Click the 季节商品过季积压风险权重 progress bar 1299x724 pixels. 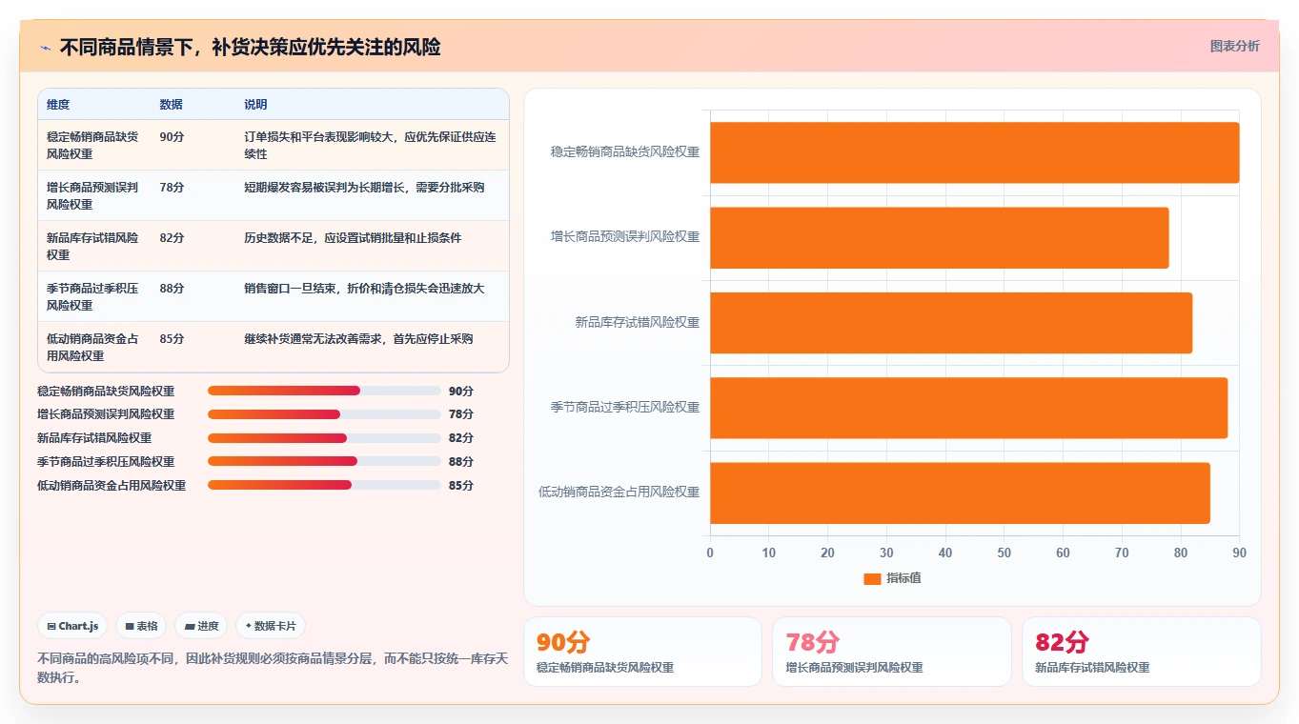click(x=324, y=461)
